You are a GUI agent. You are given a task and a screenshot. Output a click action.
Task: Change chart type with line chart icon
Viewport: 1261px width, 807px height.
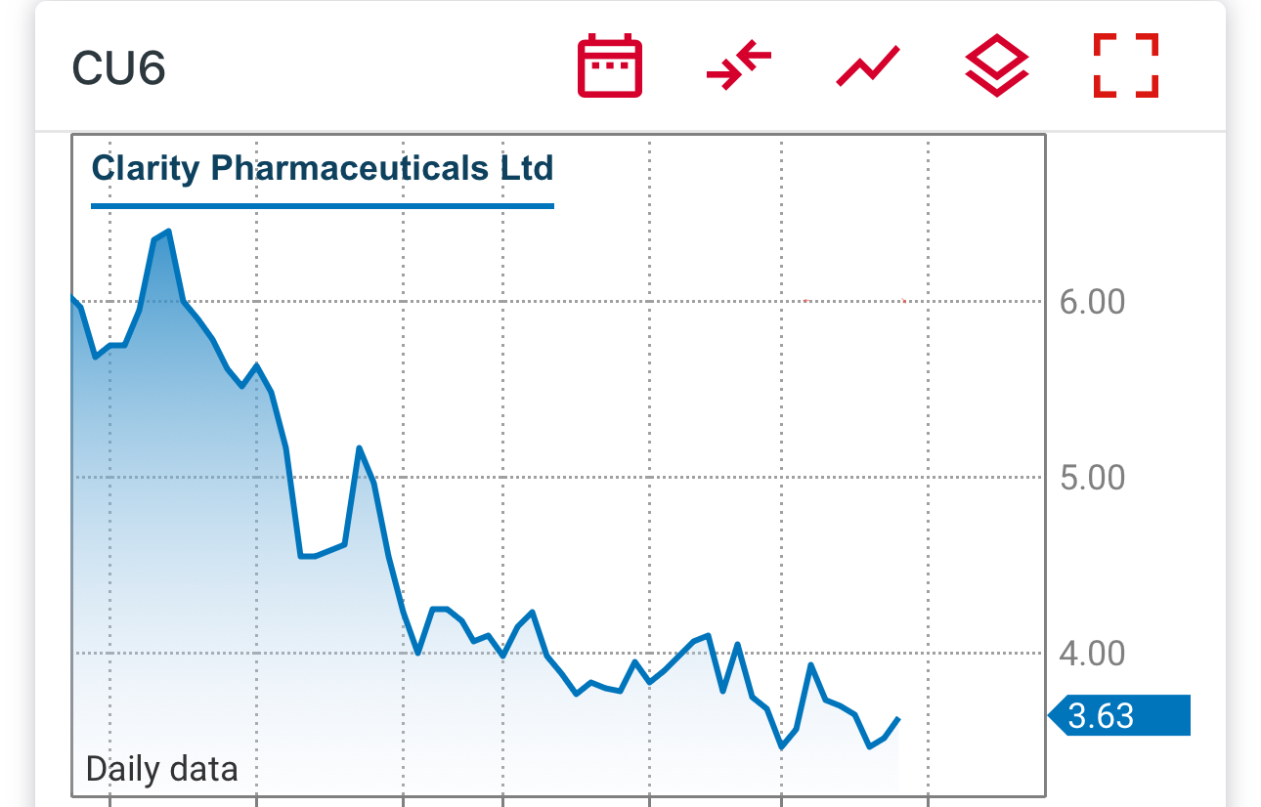(x=868, y=68)
